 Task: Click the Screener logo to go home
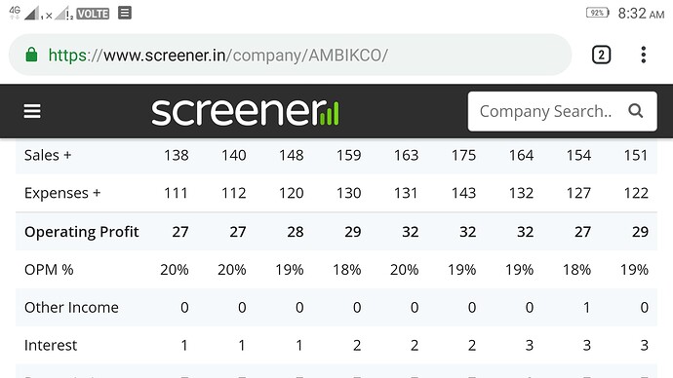[245, 111]
